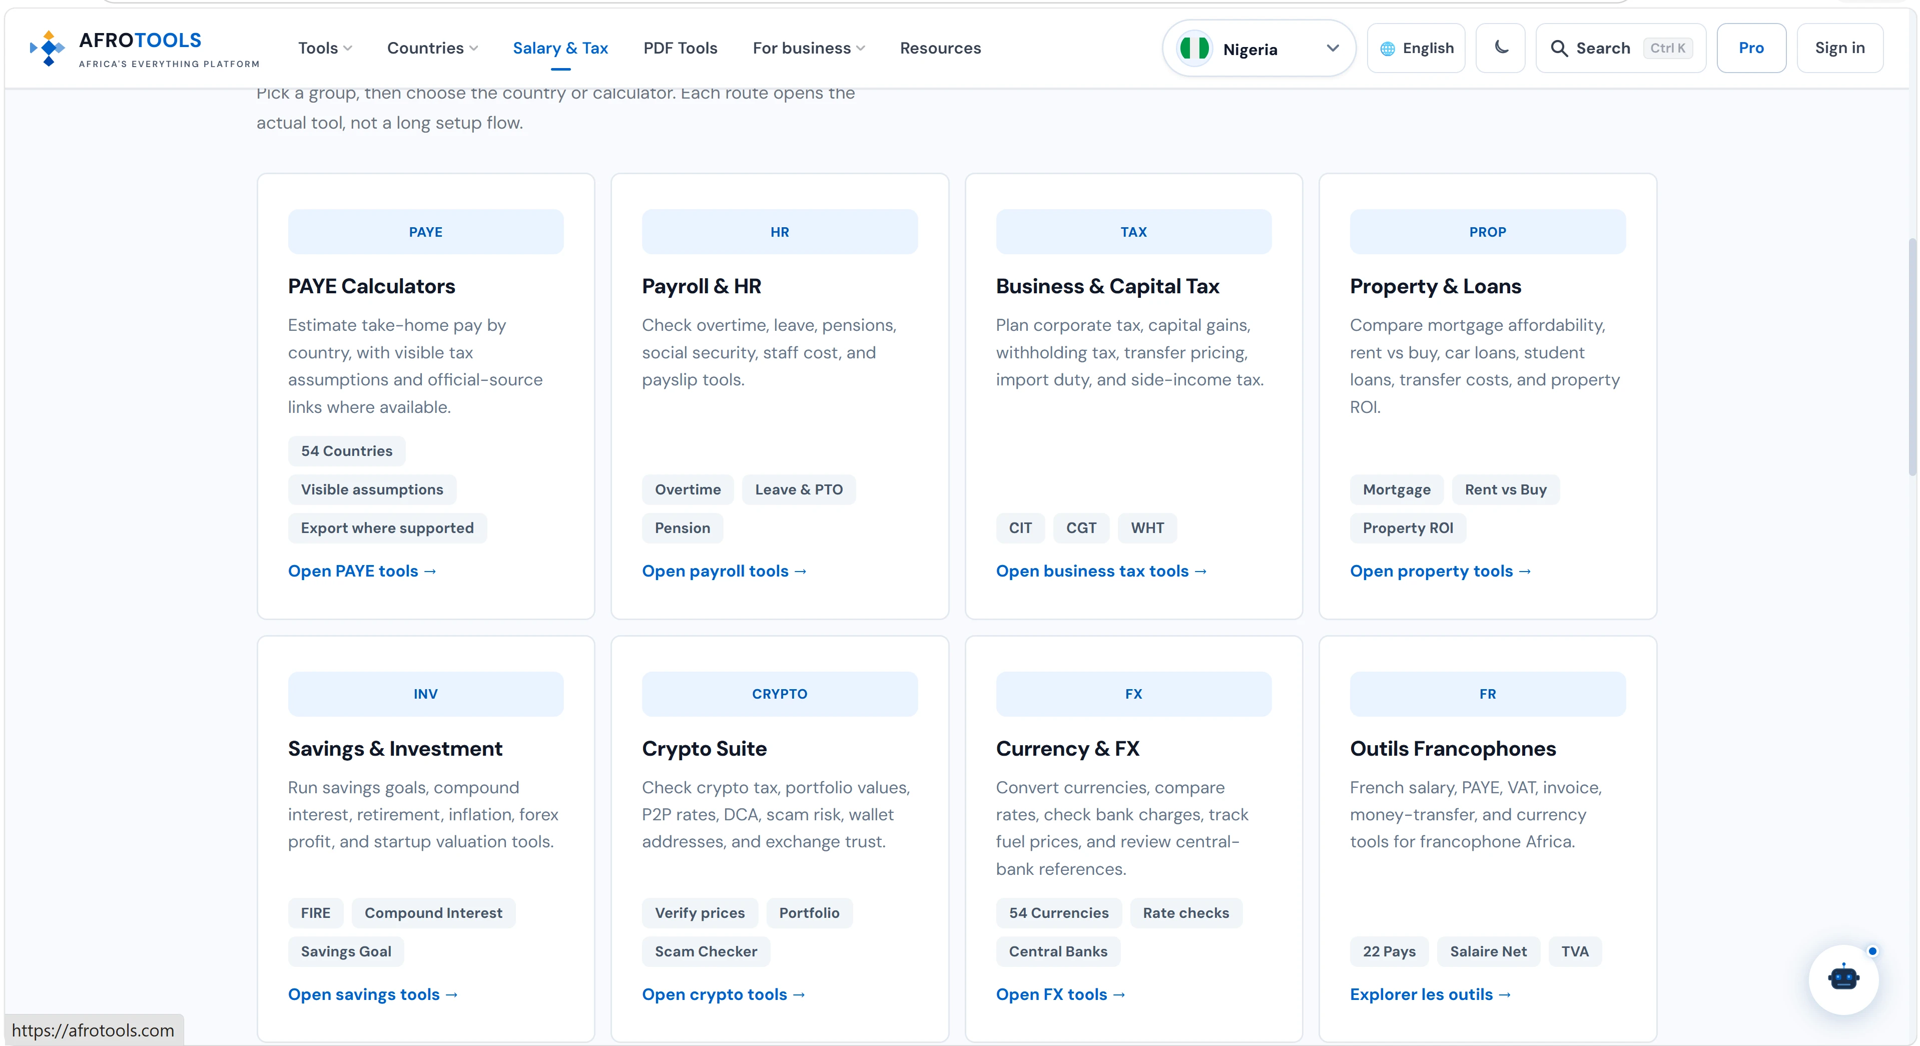Click the Open PAYE tools link
Image resolution: width=1920 pixels, height=1046 pixels.
[362, 571]
